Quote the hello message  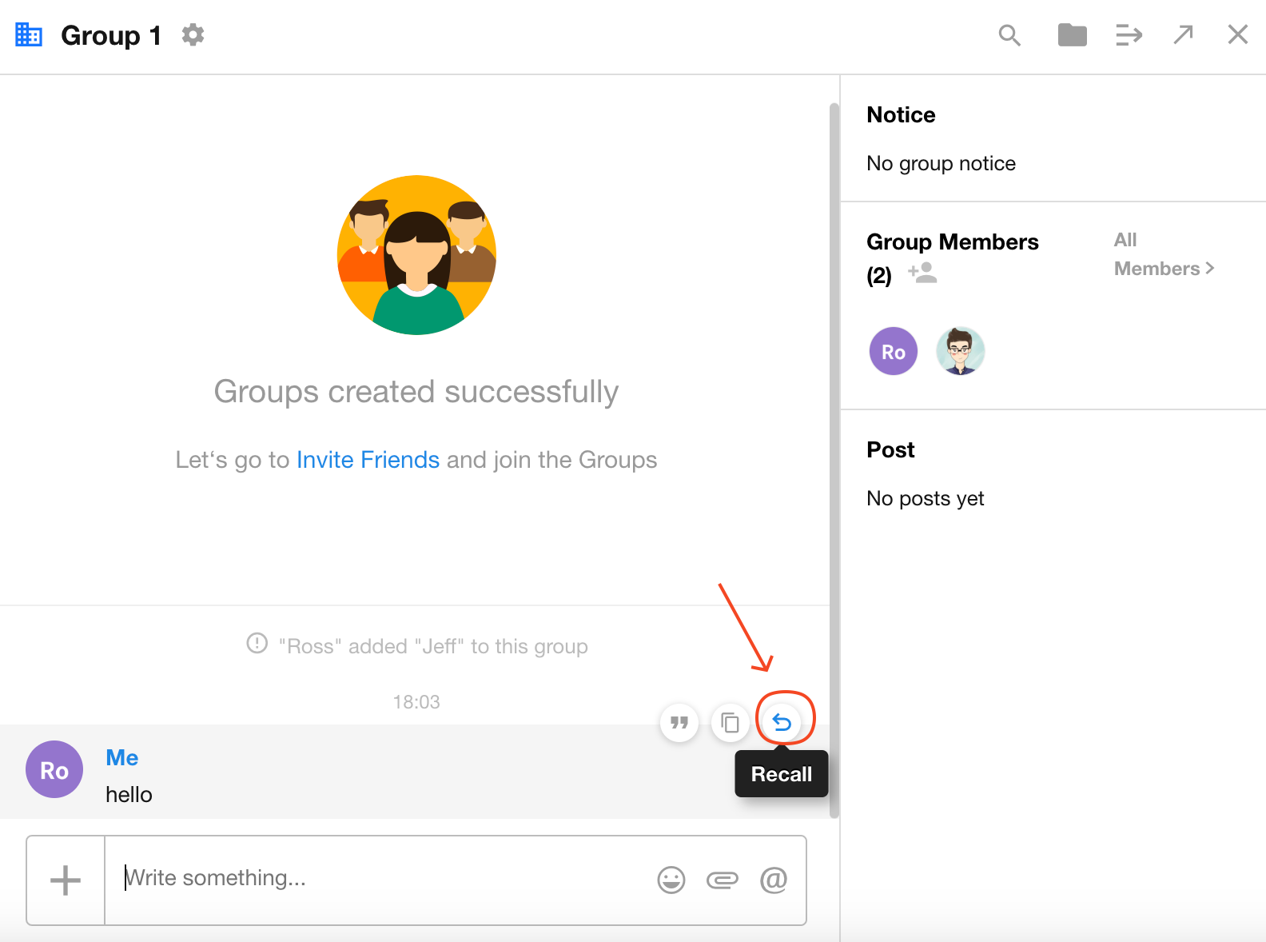click(679, 723)
